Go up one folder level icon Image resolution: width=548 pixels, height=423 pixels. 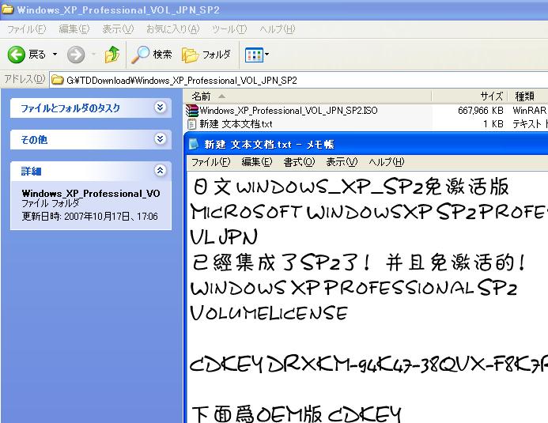tap(111, 55)
